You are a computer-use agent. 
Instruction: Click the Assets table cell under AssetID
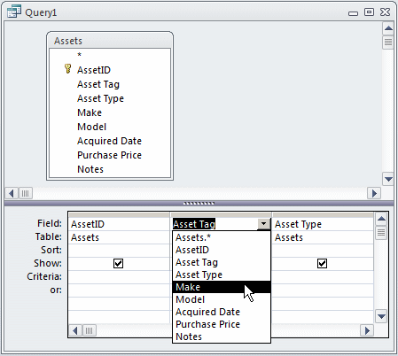point(119,237)
